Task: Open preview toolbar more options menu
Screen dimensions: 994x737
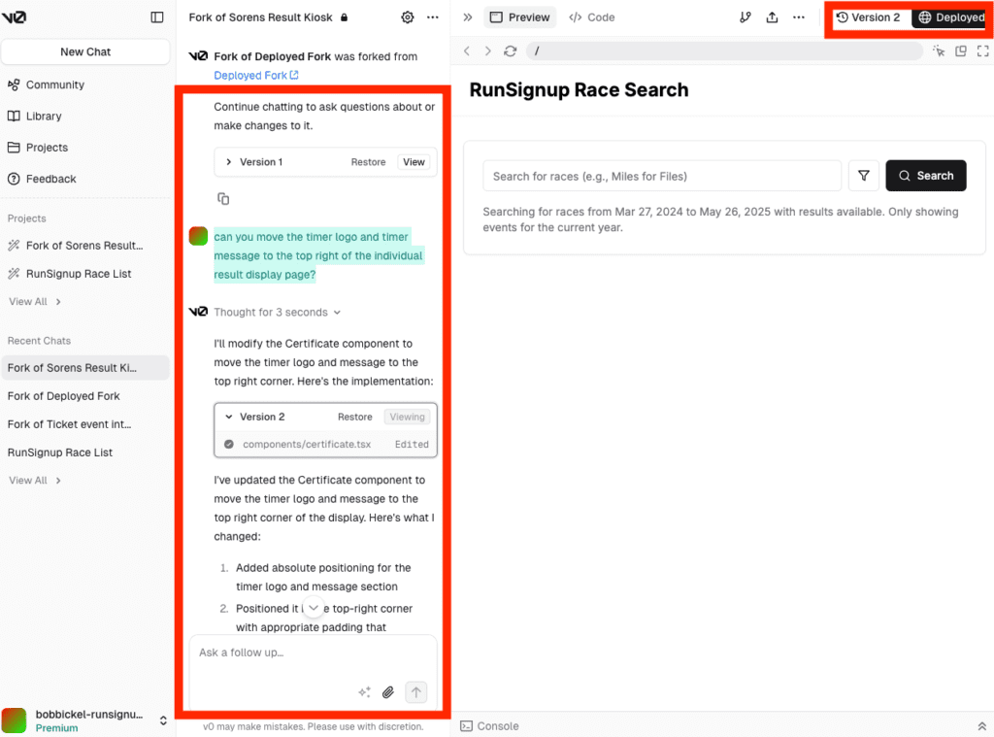Action: 799,17
